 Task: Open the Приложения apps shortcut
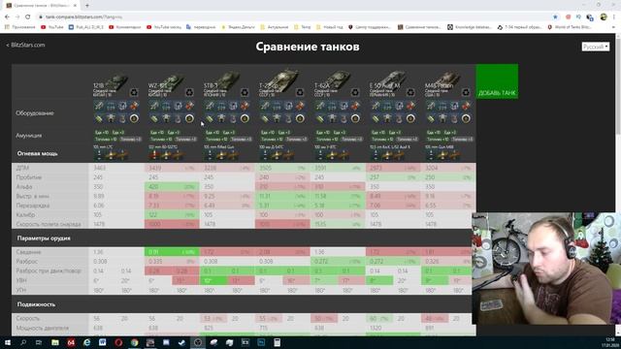click(x=19, y=27)
